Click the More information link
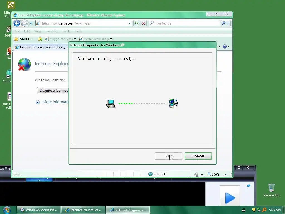285x214 pixels. point(55,102)
